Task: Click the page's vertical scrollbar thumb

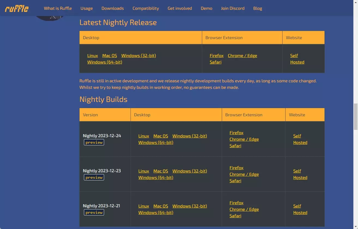Action: tap(356, 117)
